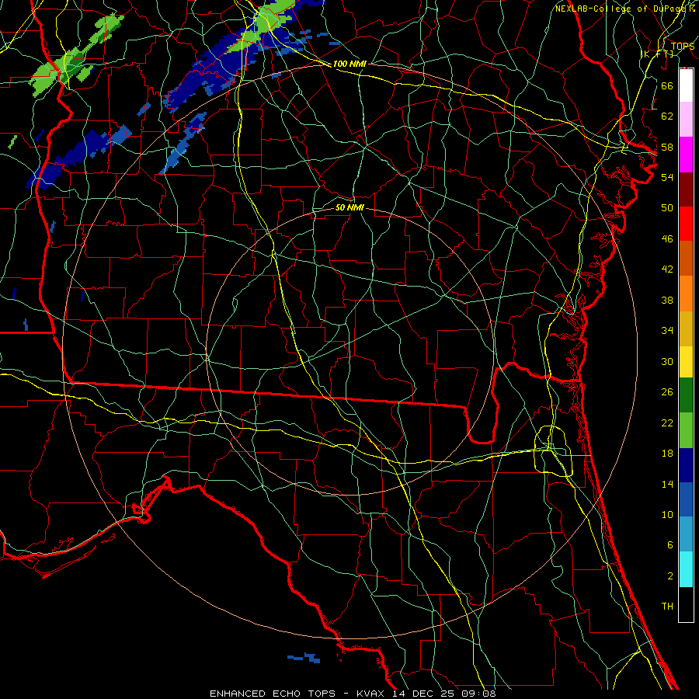Image resolution: width=699 pixels, height=699 pixels.
Task: Click the white color swatch above 66
Action: (x=686, y=85)
